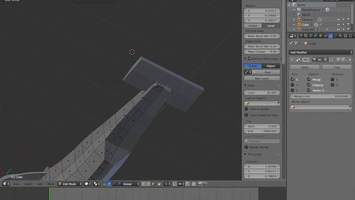Open the Add Modifier dropdown
Image resolution: width=355 pixels, height=200 pixels.
(321, 52)
